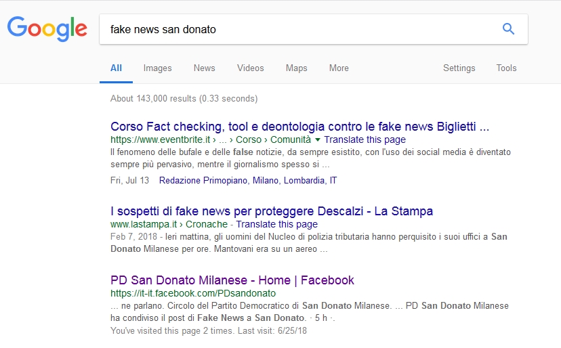561x348 pixels.
Task: Open Settings menu
Action: [x=459, y=68]
